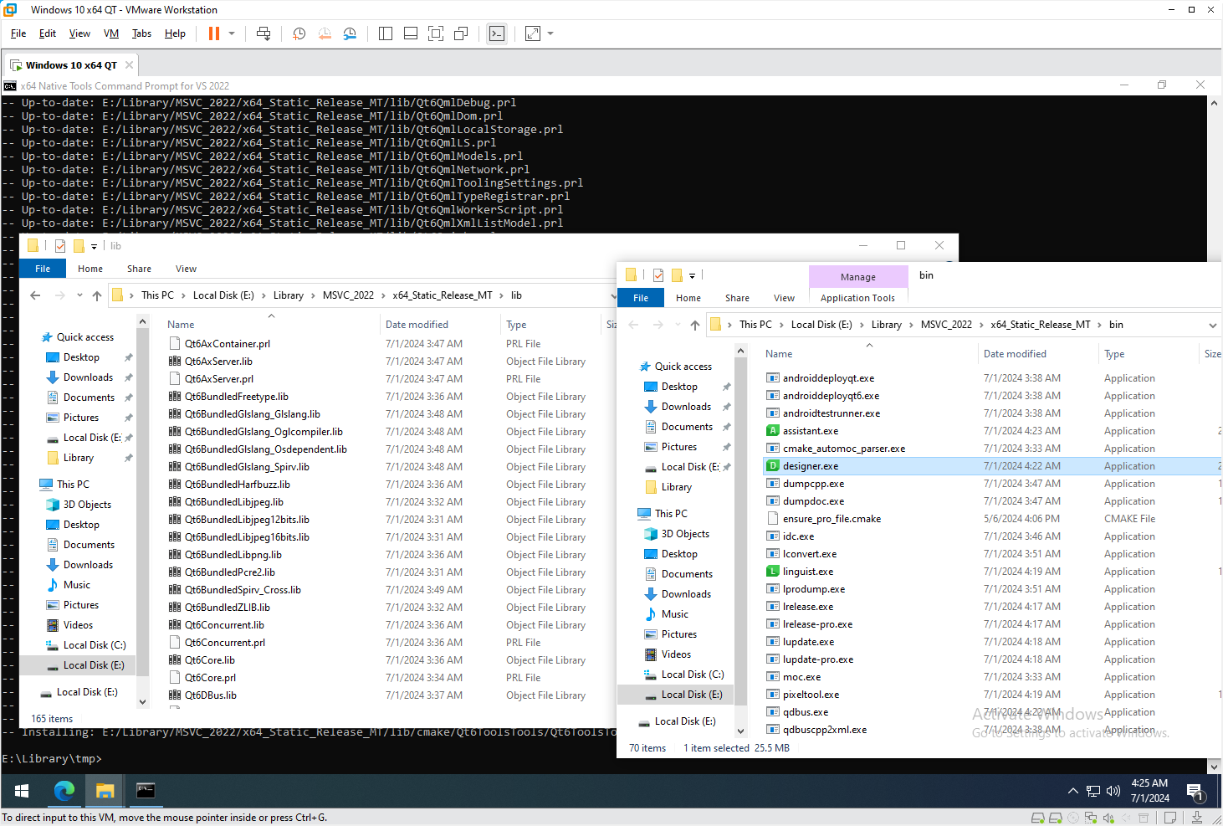Open the address bar history dropdown in bin window
This screenshot has width=1223, height=826.
(1212, 325)
